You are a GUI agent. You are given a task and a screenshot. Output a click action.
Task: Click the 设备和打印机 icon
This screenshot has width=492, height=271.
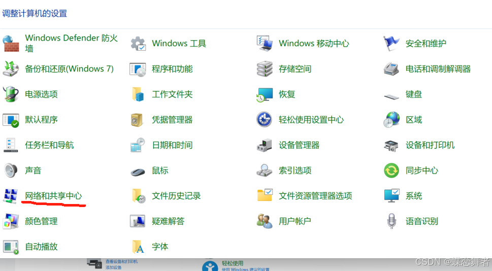391,145
